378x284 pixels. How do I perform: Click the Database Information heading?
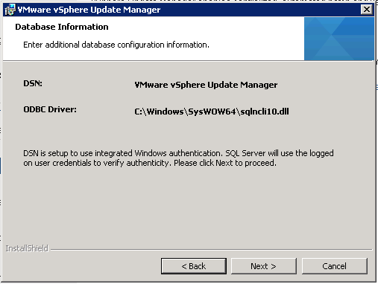coord(62,27)
